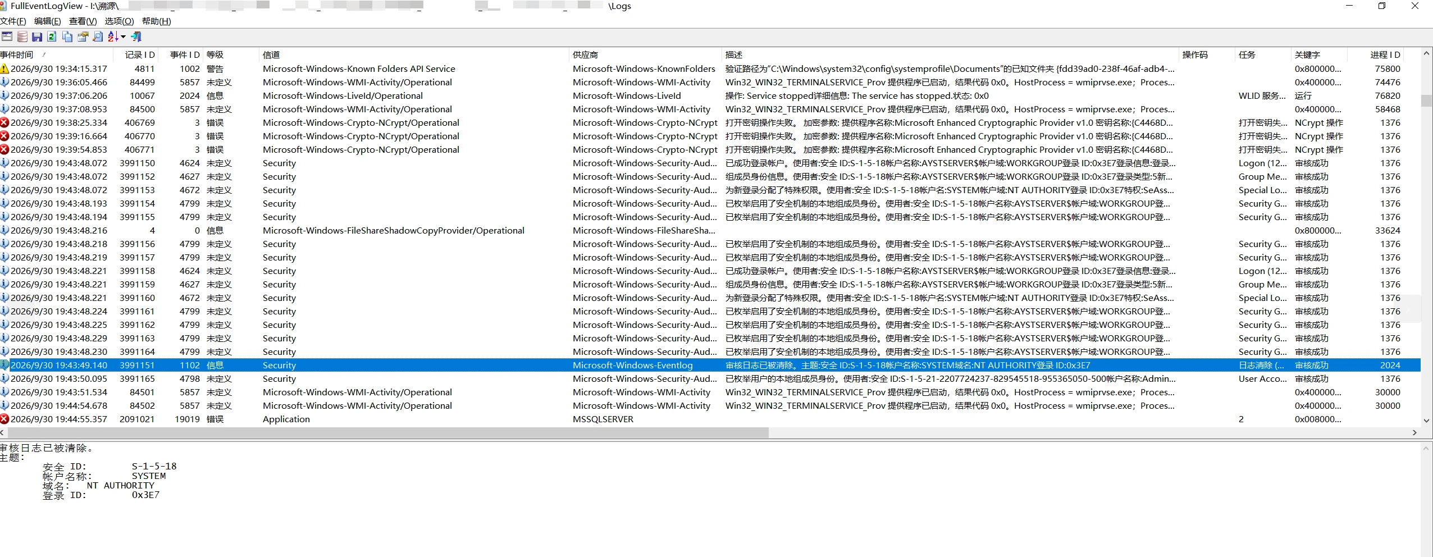Select the FileShareShadowCopyProvider/Operational row
Image resolution: width=1433 pixels, height=557 pixels.
(x=710, y=231)
